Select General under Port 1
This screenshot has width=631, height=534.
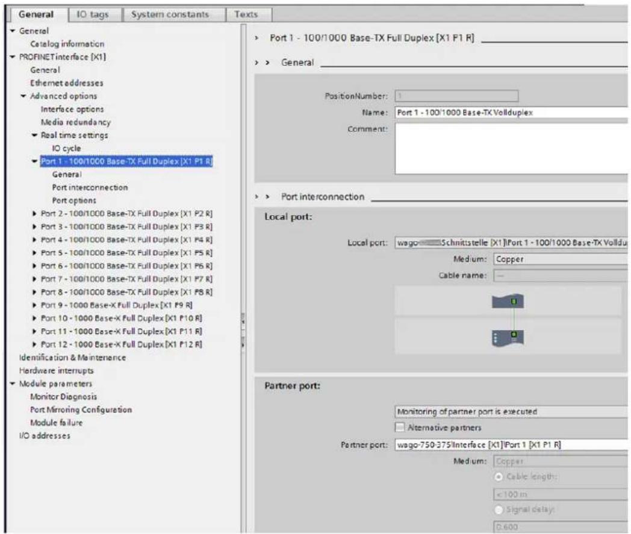pos(67,174)
